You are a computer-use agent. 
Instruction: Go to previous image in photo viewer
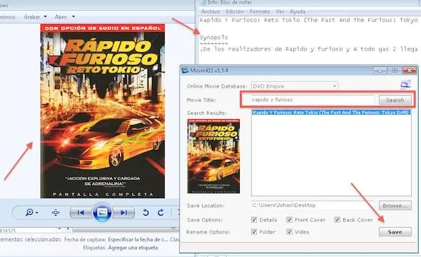tap(81, 213)
